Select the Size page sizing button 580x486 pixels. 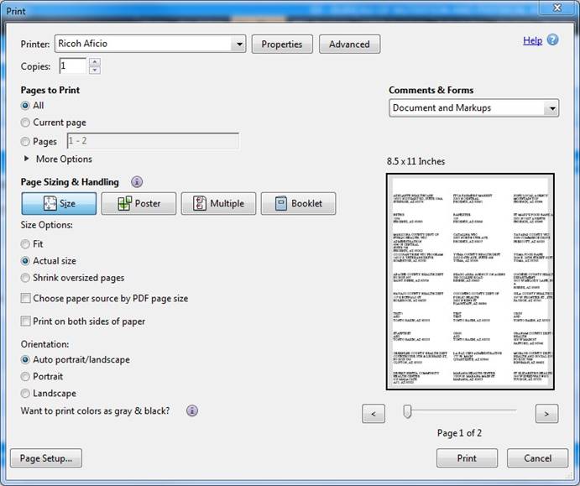point(59,203)
